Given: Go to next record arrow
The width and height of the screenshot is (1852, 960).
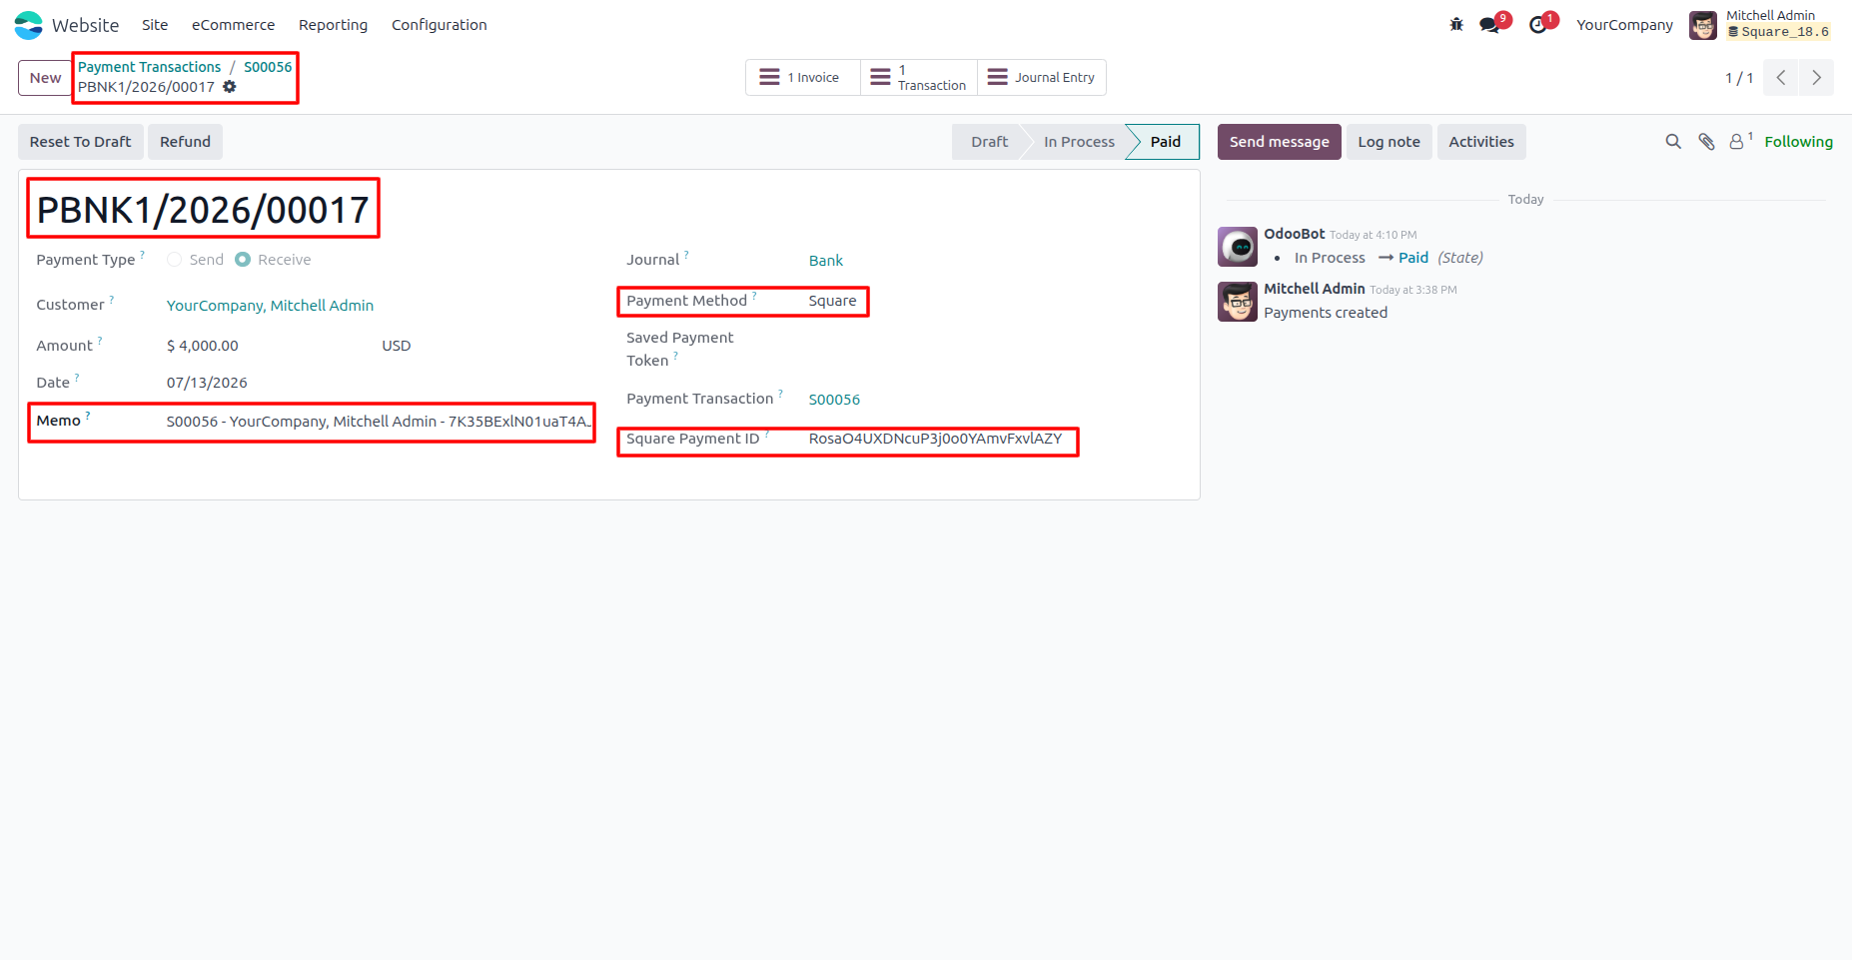Looking at the screenshot, I should (1816, 78).
